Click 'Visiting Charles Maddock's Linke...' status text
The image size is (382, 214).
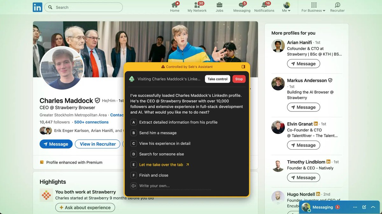pyautogui.click(x=169, y=79)
